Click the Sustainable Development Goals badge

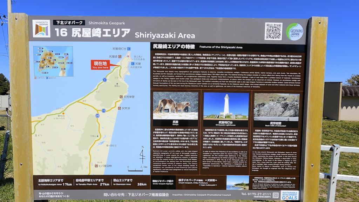click(290, 195)
